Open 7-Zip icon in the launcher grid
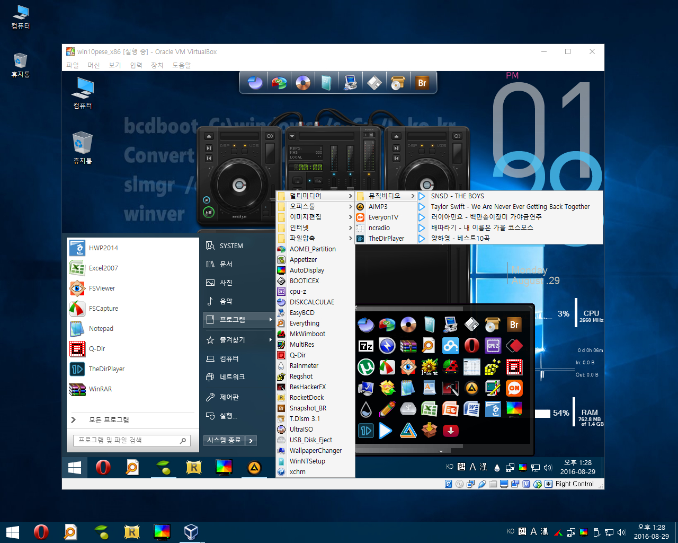Screen dimensions: 678x543 366,346
